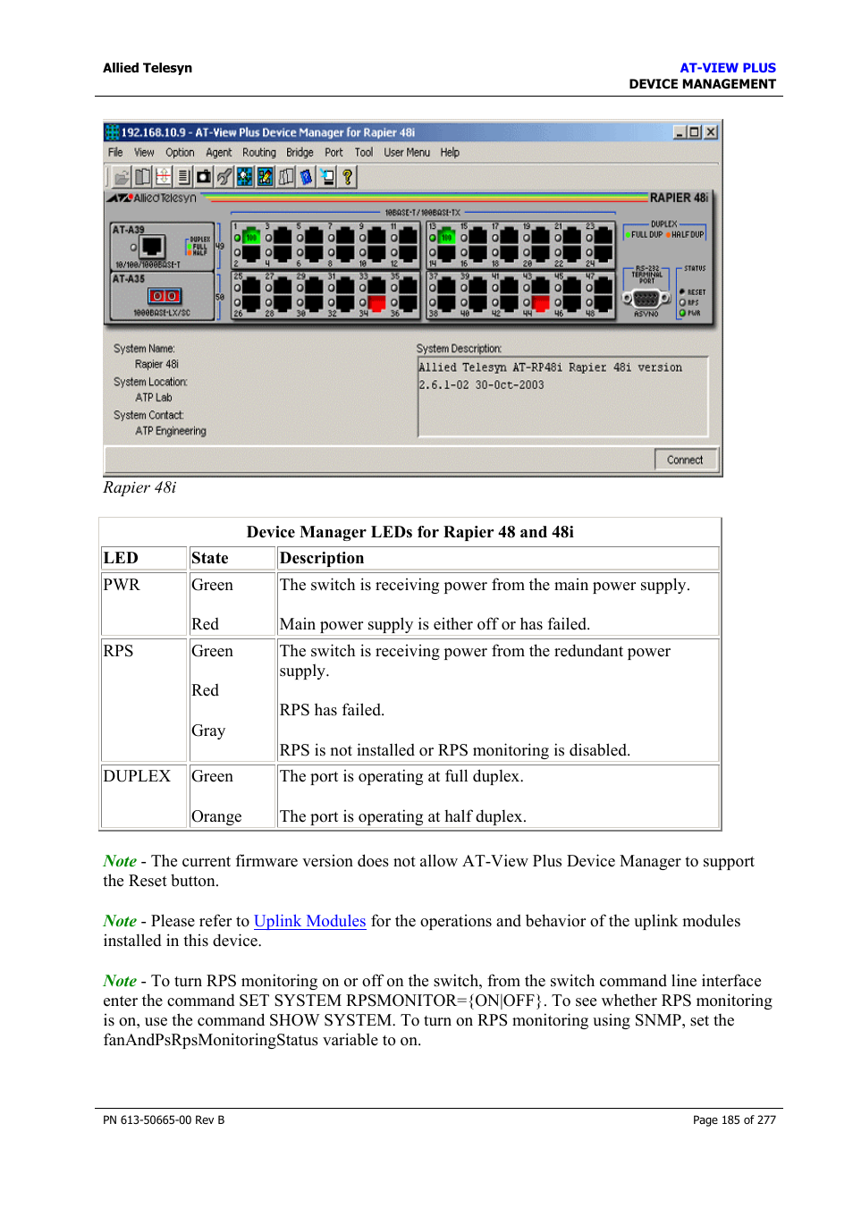
Task: Open the Agent menu
Action: point(219,153)
